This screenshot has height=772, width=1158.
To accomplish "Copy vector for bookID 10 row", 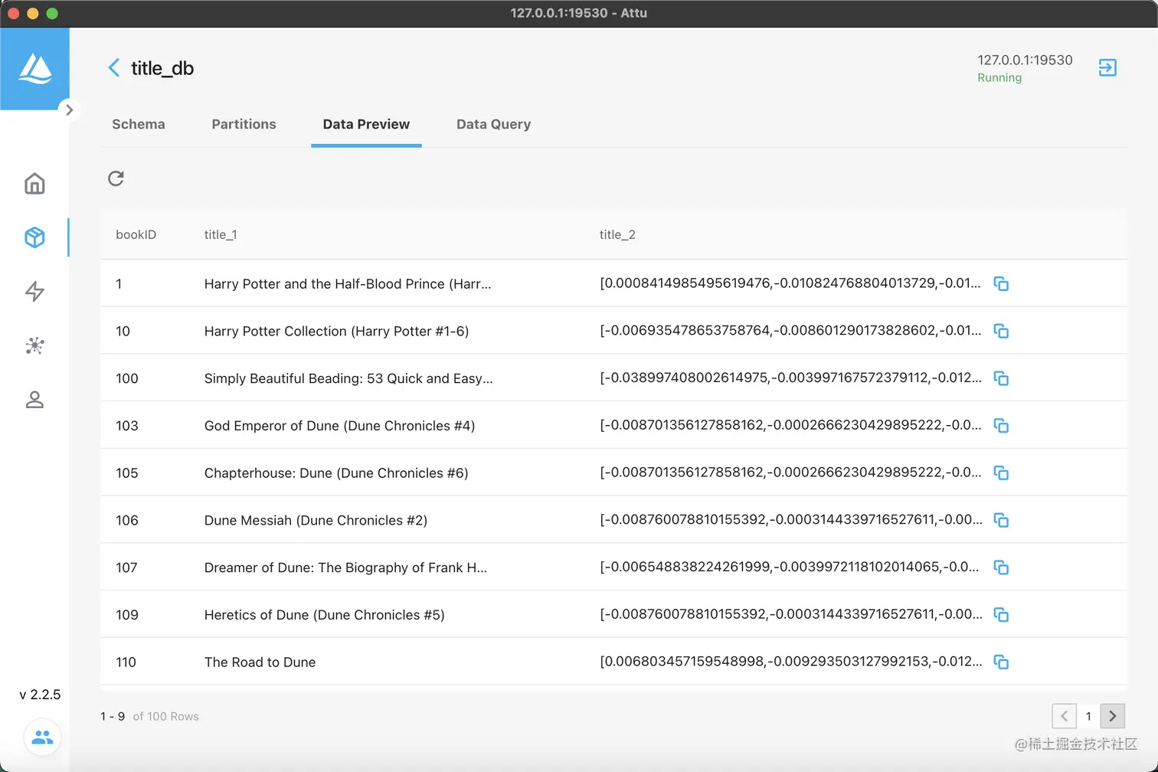I will point(1001,331).
